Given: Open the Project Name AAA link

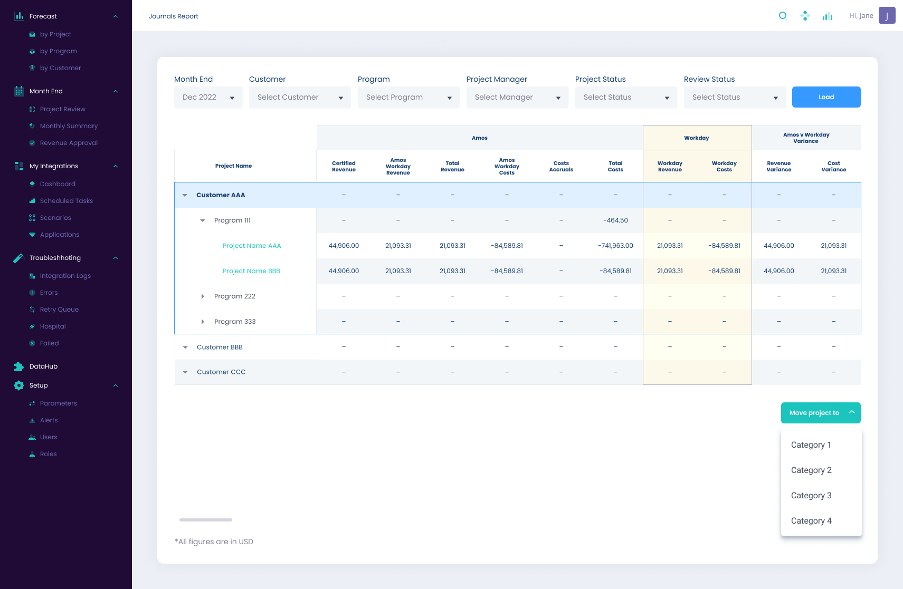Looking at the screenshot, I should pyautogui.click(x=252, y=246).
